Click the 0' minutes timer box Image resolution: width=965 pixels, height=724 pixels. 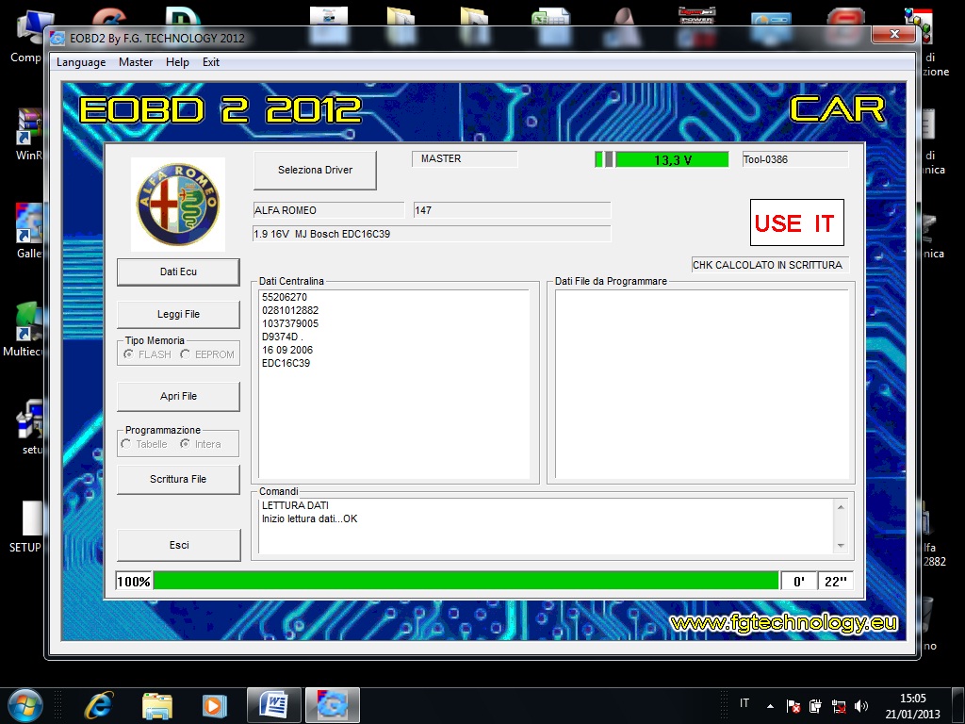(799, 581)
